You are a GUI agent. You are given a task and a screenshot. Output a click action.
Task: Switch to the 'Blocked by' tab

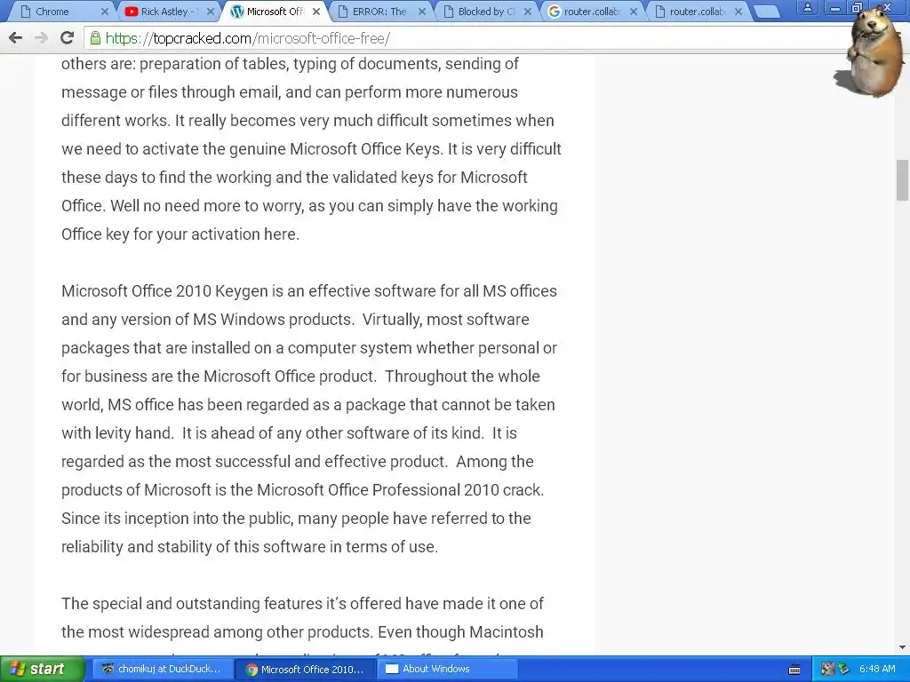pyautogui.click(x=484, y=12)
